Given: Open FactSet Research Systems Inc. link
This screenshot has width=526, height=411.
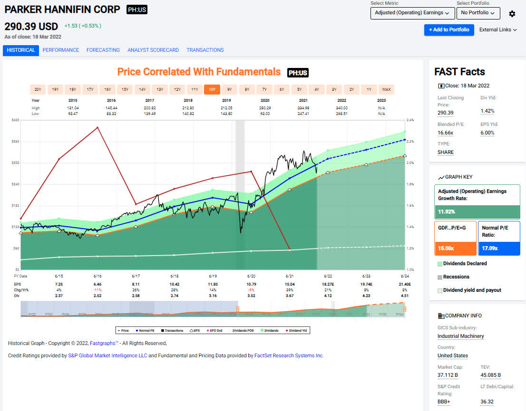Looking at the screenshot, I should click(x=289, y=356).
